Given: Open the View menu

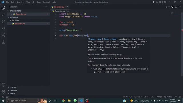Looking at the screenshot, I should pyautogui.click(x=28, y=2).
